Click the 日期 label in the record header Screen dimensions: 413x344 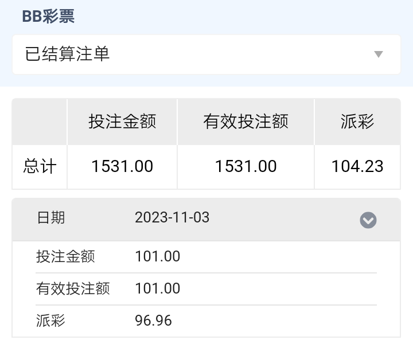(51, 218)
